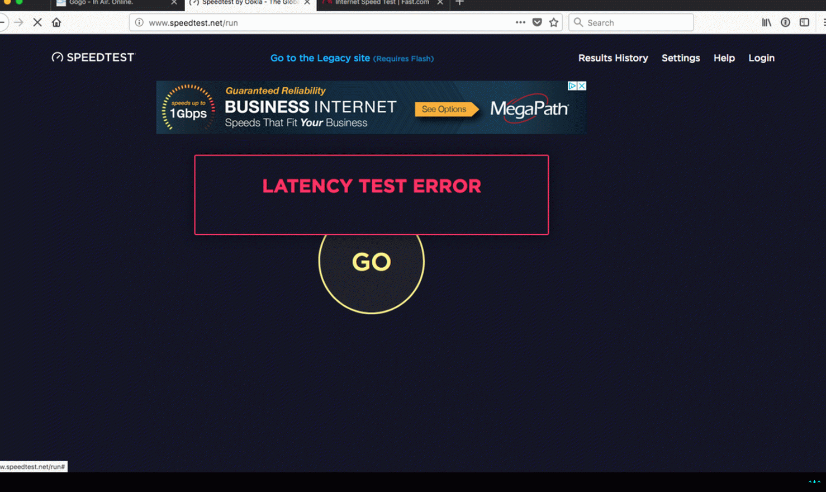Viewport: 826px width, 492px height.
Task: Open the Library bookshelf icon
Action: pos(767,22)
